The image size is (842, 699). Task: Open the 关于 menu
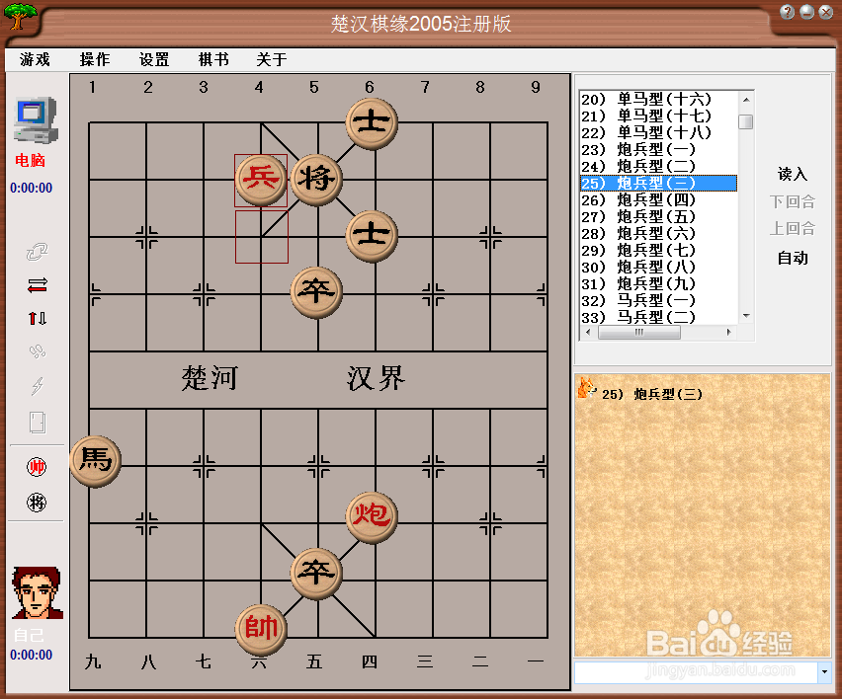point(272,59)
